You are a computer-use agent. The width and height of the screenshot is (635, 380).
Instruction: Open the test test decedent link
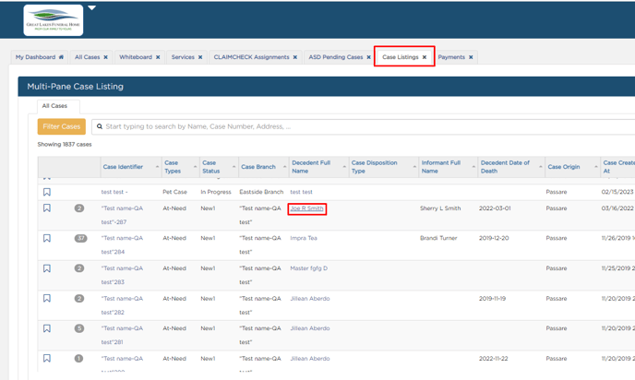pos(301,192)
